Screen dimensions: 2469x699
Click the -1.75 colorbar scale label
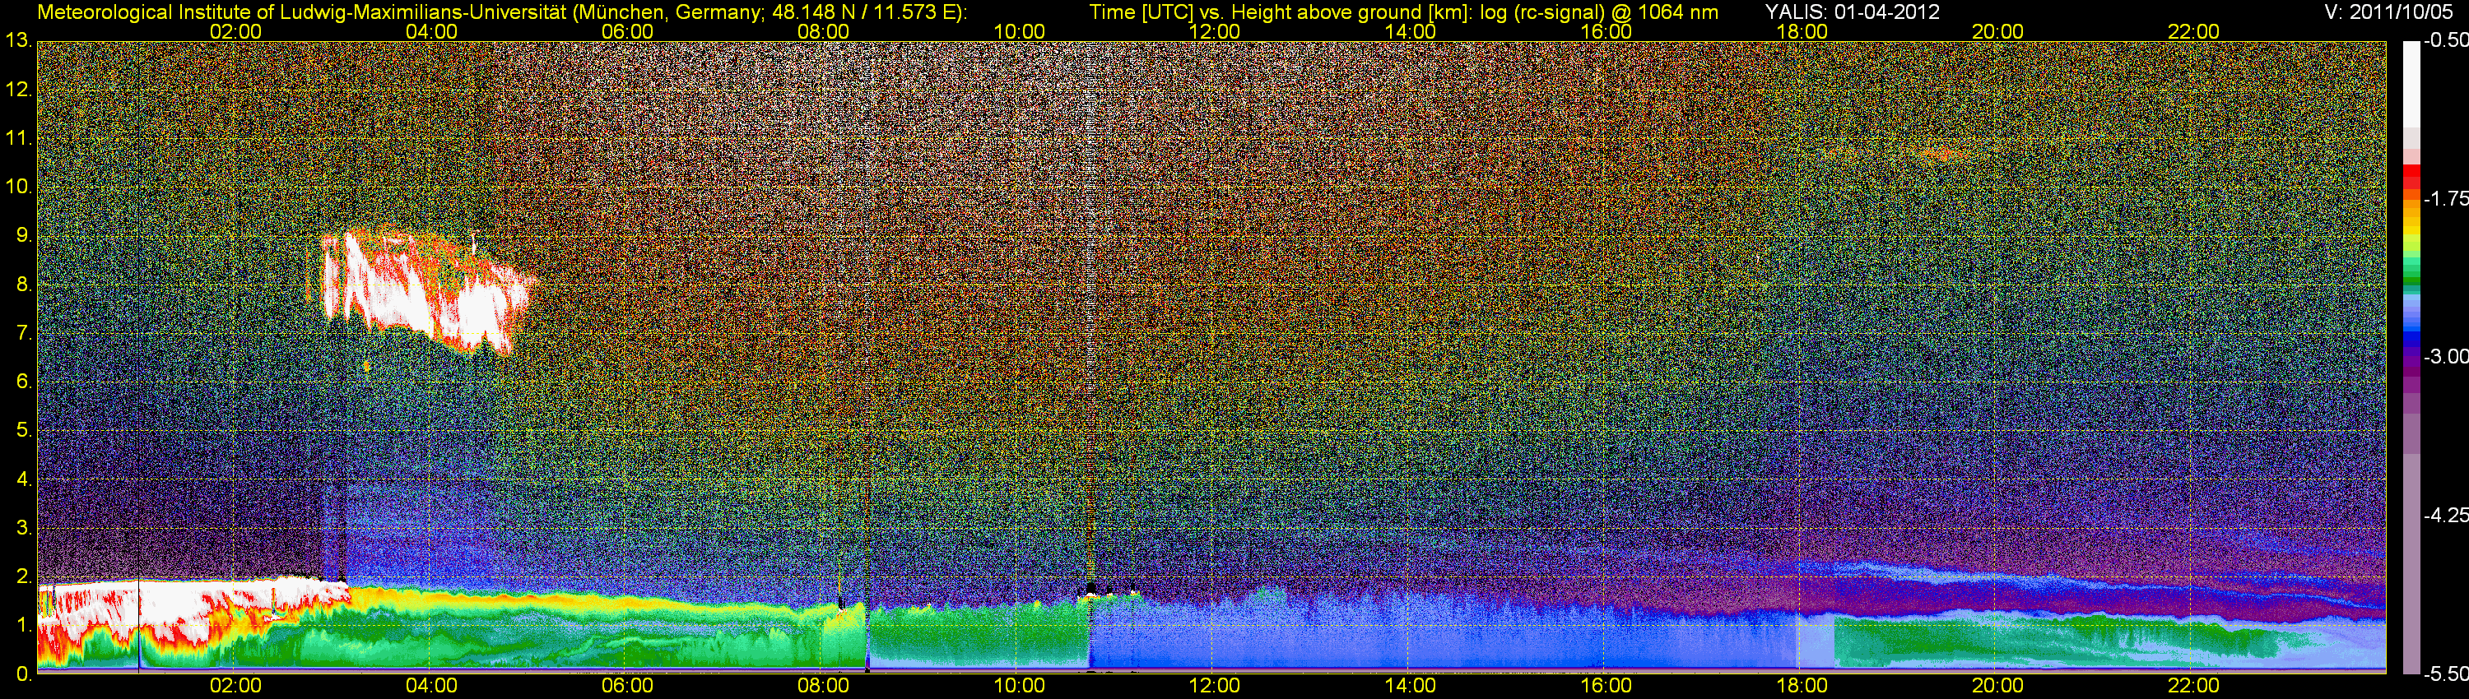2445,198
